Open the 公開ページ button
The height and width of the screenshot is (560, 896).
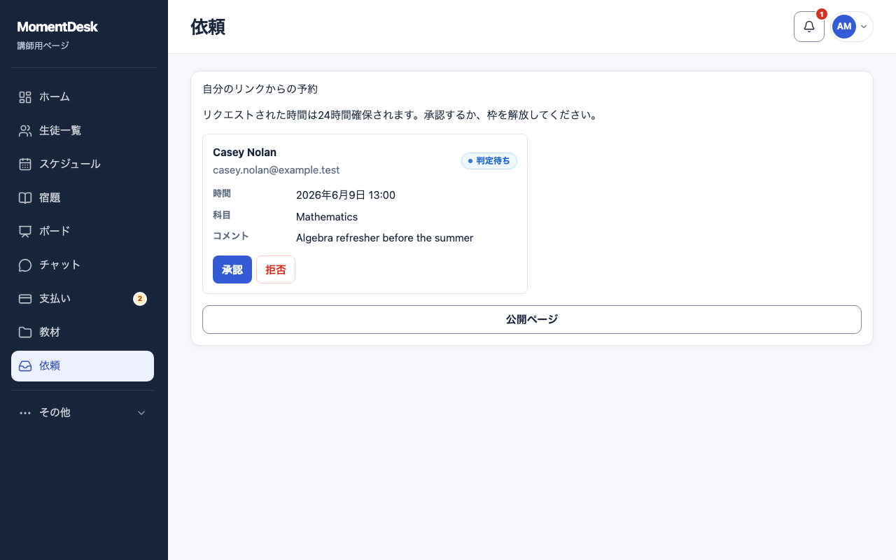coord(532,319)
